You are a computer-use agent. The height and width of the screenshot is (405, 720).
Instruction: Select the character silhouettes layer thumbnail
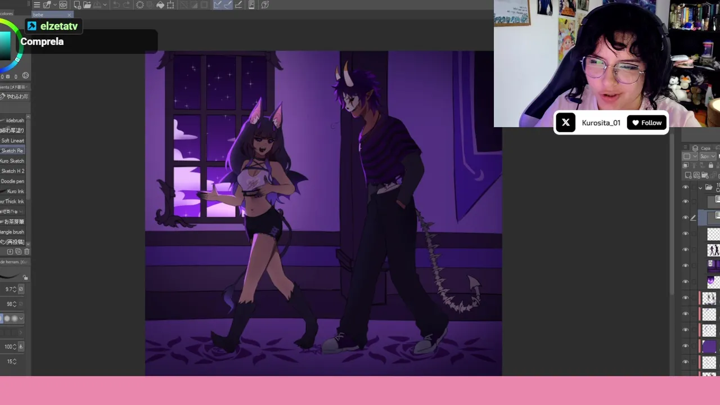point(713,249)
